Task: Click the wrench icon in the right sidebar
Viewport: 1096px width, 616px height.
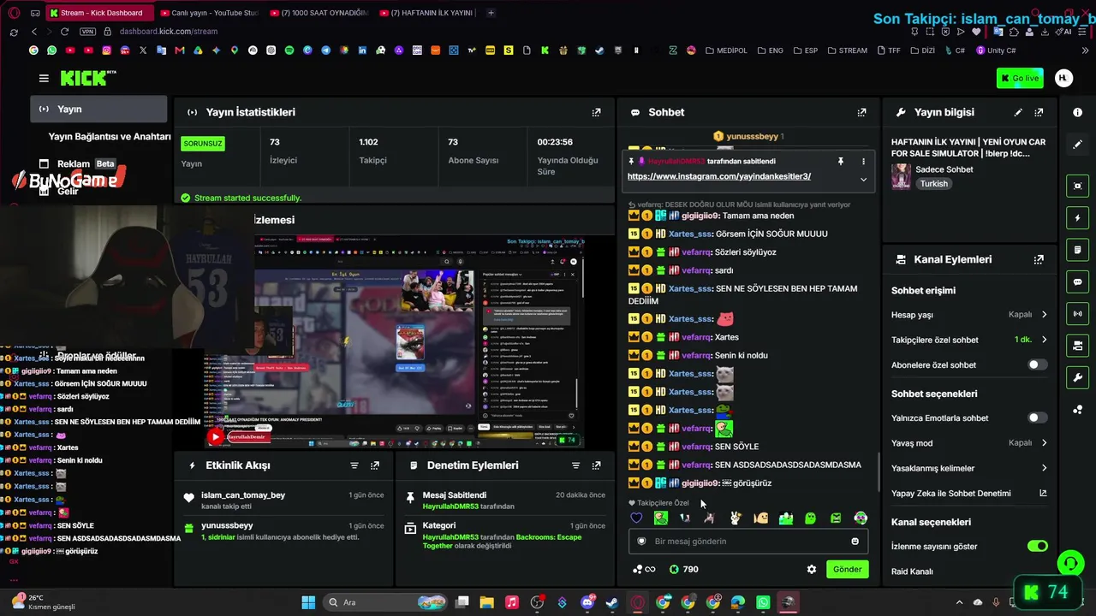Action: [1077, 377]
